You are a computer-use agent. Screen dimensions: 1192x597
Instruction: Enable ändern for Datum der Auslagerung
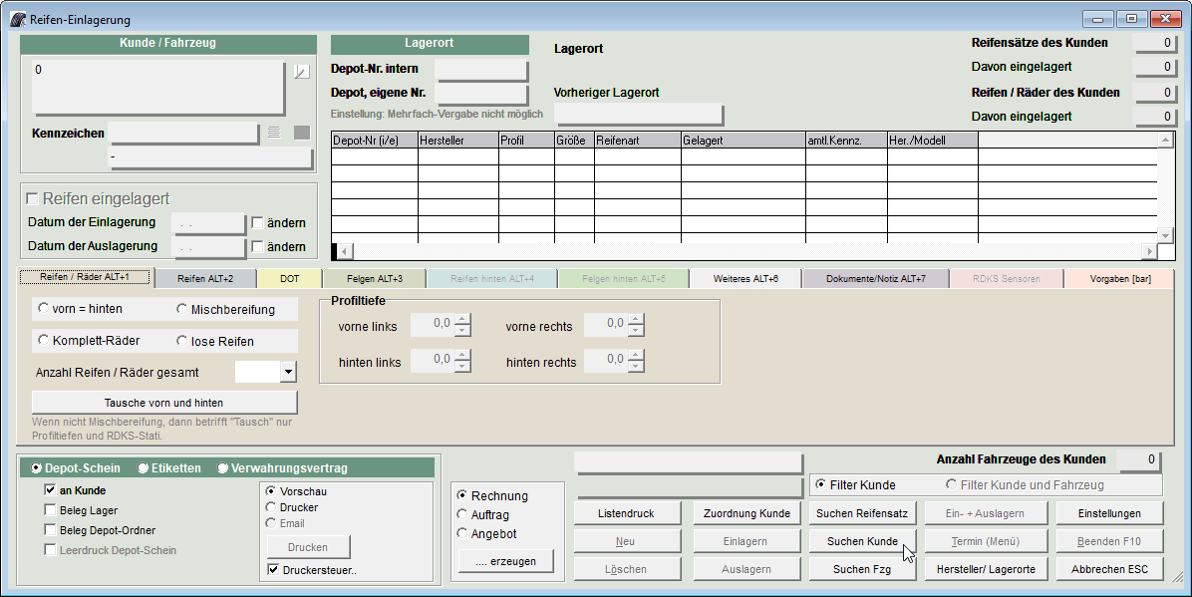coord(258,246)
